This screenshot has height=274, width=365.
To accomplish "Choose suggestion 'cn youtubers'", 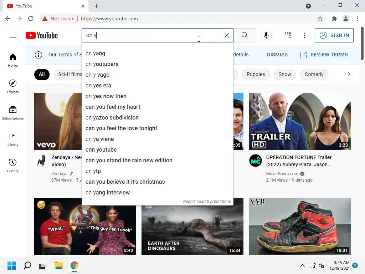I will pos(157,64).
